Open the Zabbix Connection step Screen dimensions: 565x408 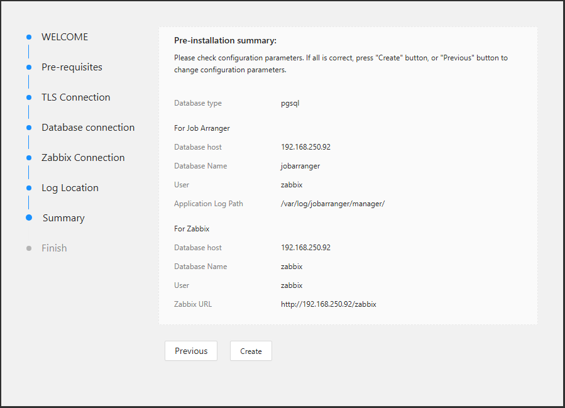click(x=83, y=158)
